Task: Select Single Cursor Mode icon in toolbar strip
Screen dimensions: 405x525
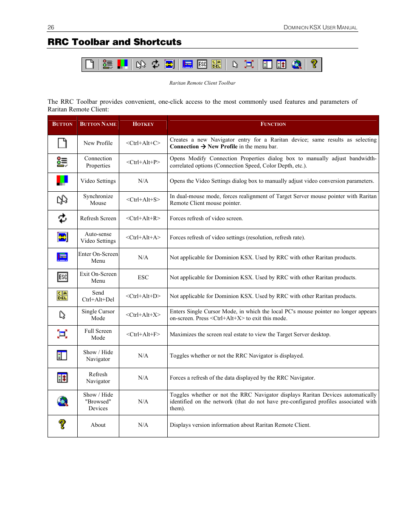Action: click(x=235, y=64)
